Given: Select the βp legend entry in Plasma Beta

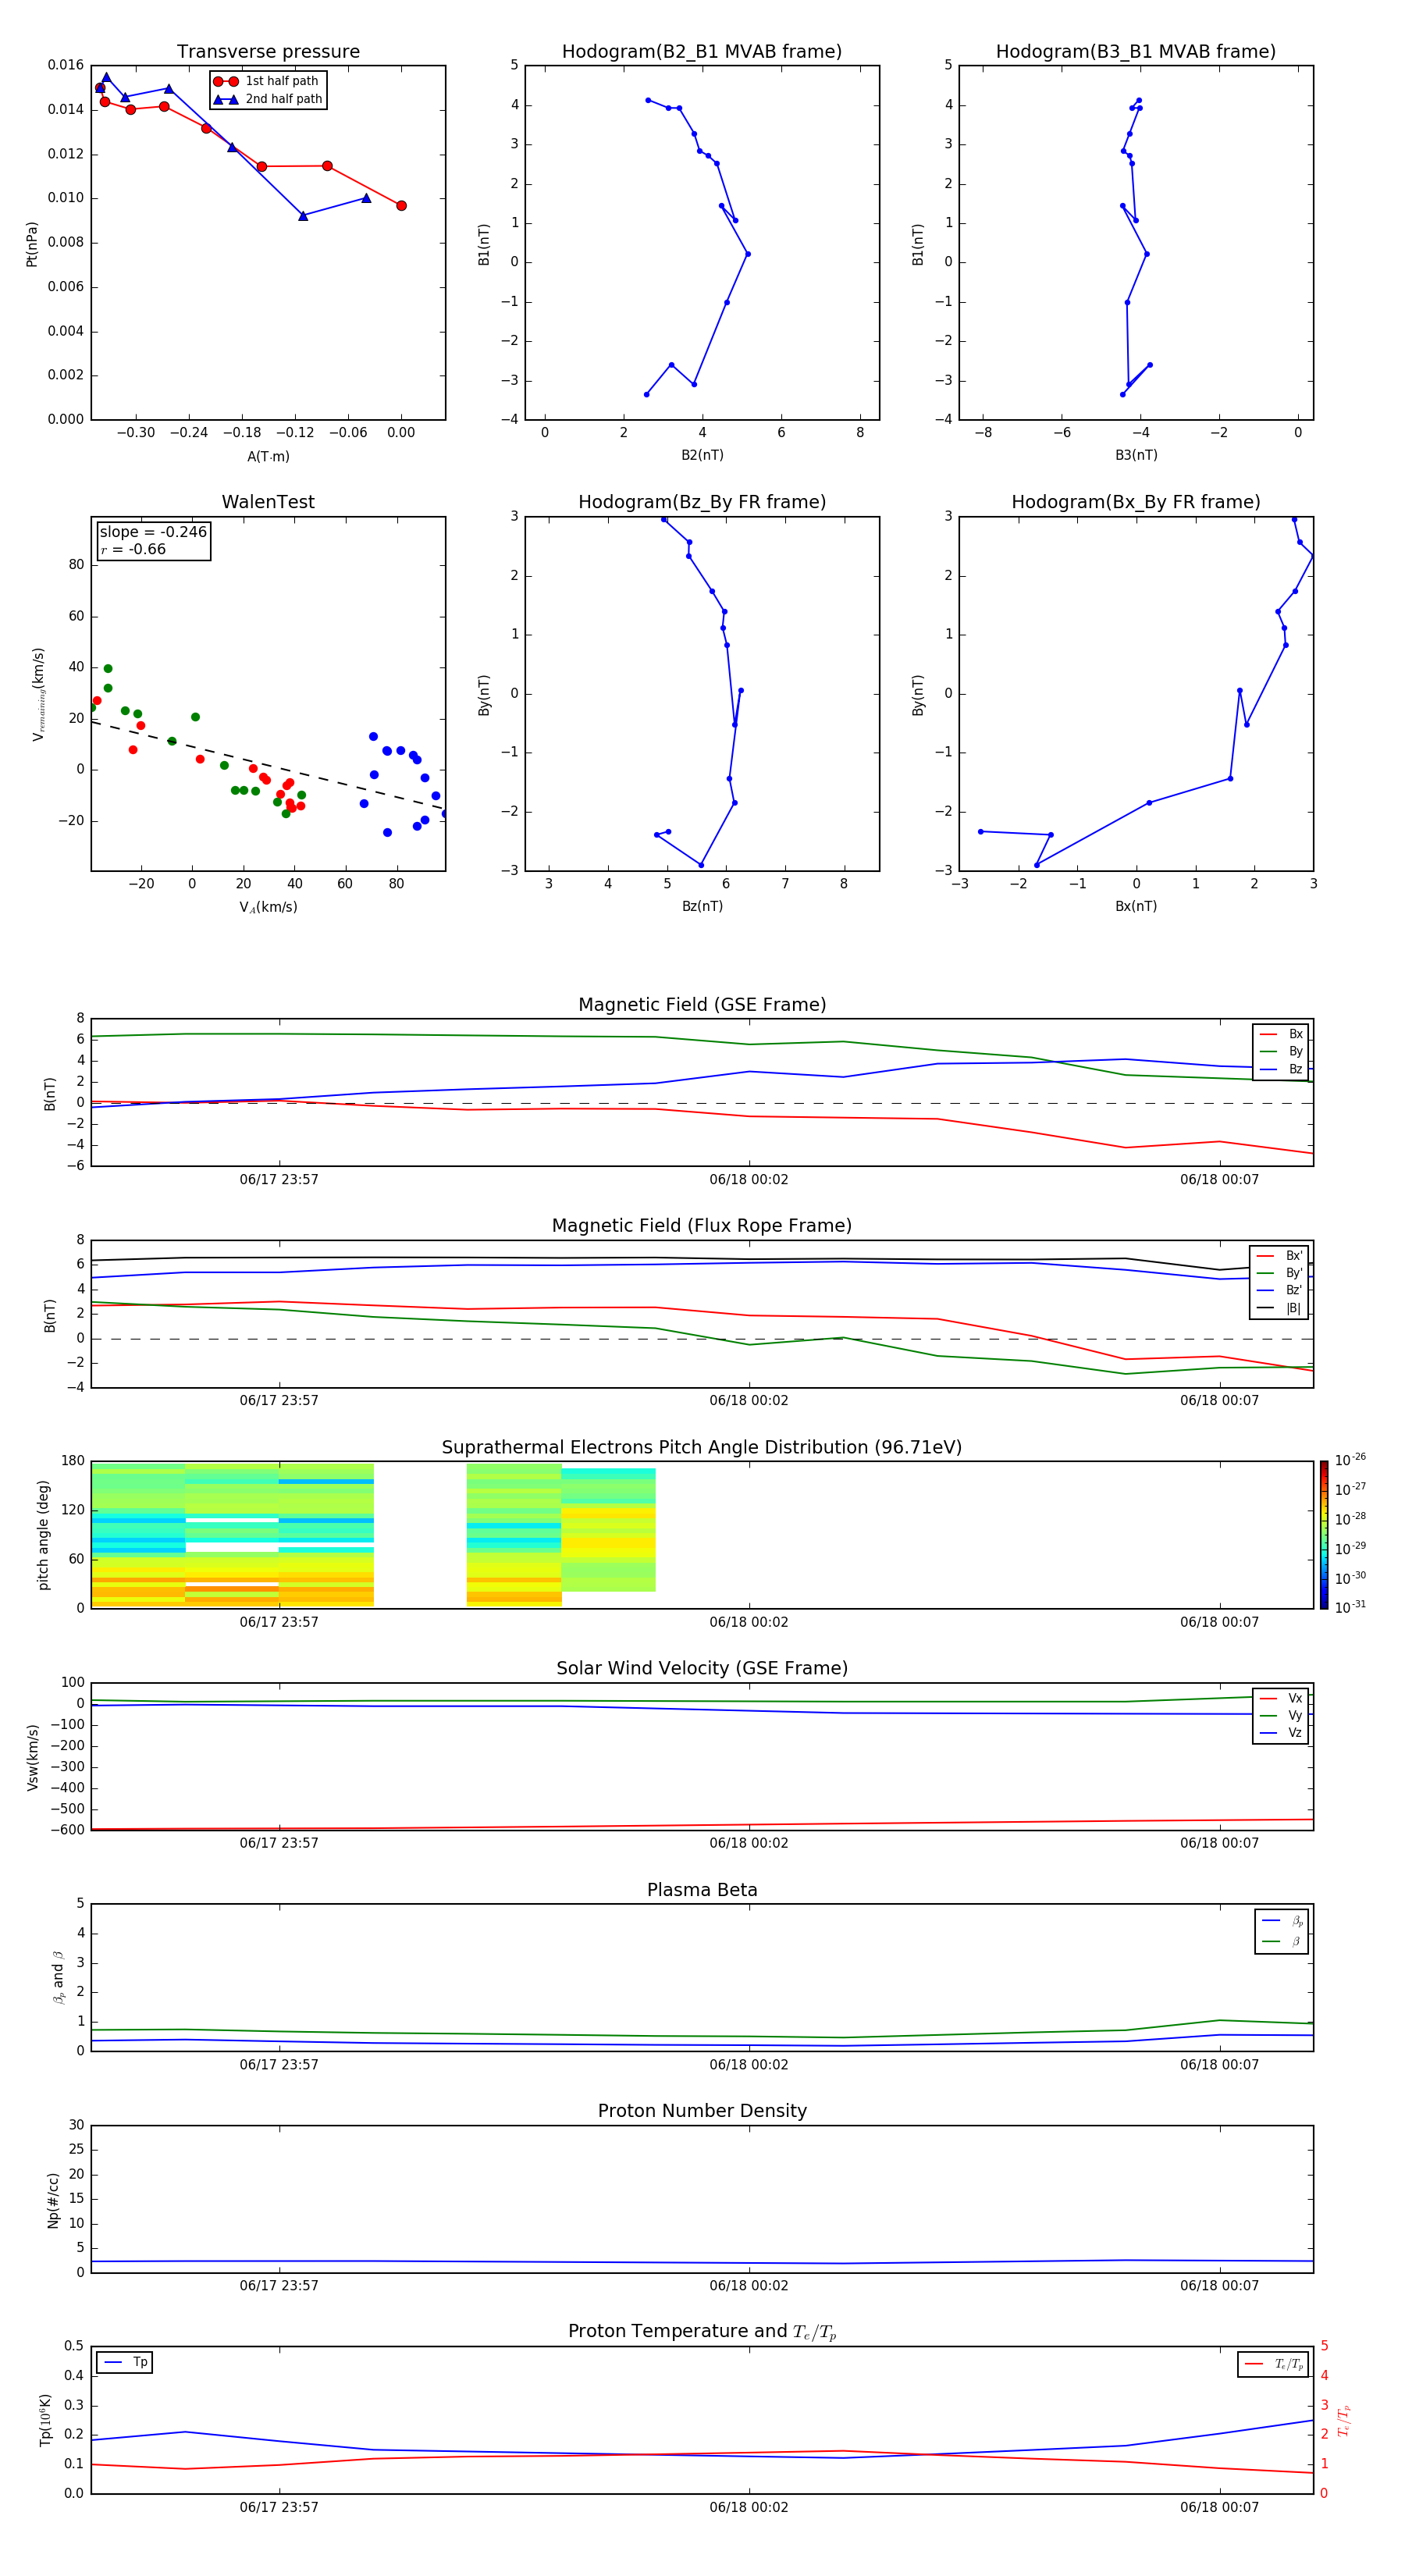Looking at the screenshot, I should pyautogui.click(x=1282, y=1921).
